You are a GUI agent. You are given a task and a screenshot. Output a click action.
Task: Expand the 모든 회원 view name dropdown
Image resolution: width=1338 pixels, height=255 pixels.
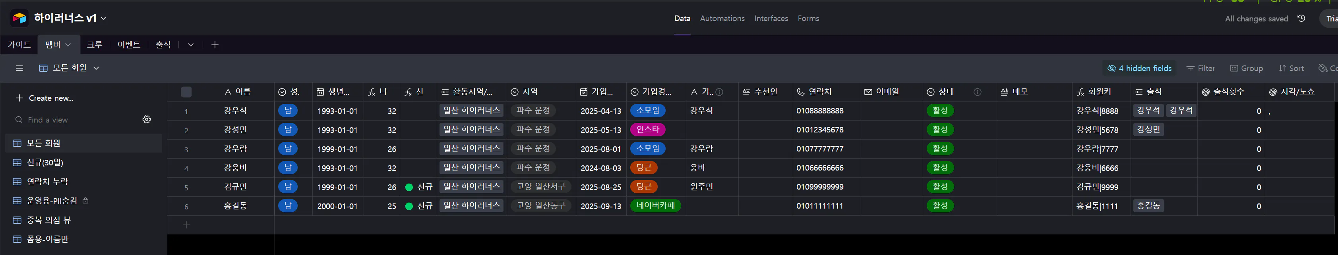click(x=96, y=68)
